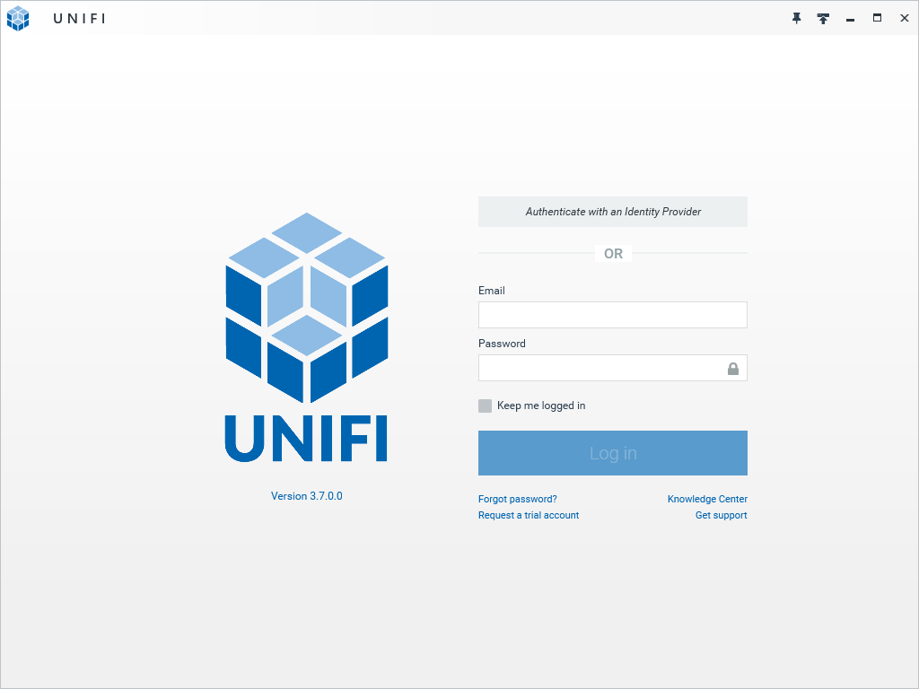Focus the Email input field
The image size is (919, 689).
click(612, 315)
